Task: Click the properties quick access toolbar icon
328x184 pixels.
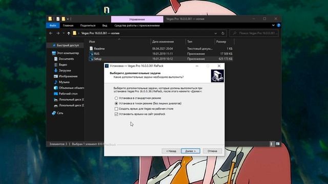Action: tap(58, 19)
